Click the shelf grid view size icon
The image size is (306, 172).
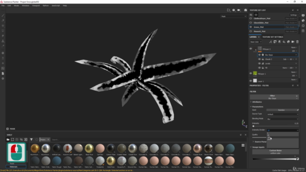tap(243, 145)
